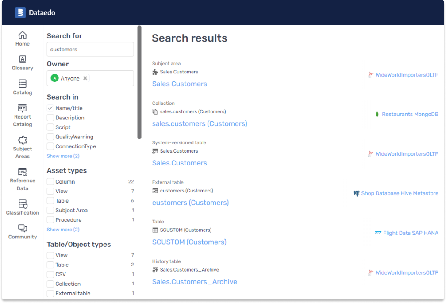Screen dimensions: 446x303
Task: Open the Restaurants MongoDB source link
Action: point(410,114)
